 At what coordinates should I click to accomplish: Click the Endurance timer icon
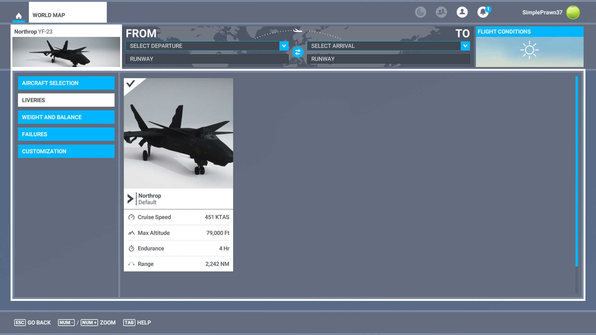point(131,248)
